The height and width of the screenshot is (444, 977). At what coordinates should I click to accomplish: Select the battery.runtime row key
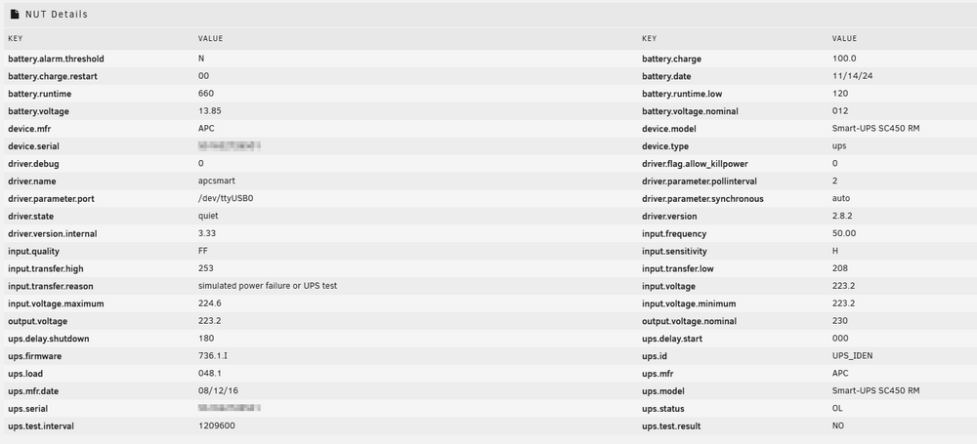pos(39,94)
